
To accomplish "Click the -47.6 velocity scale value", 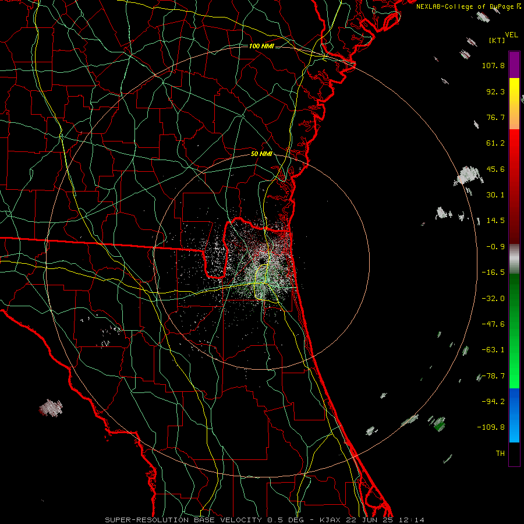I will tap(493, 324).
